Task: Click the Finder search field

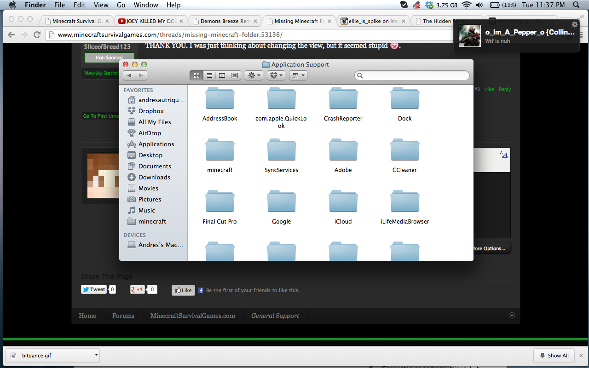Action: pos(412,75)
